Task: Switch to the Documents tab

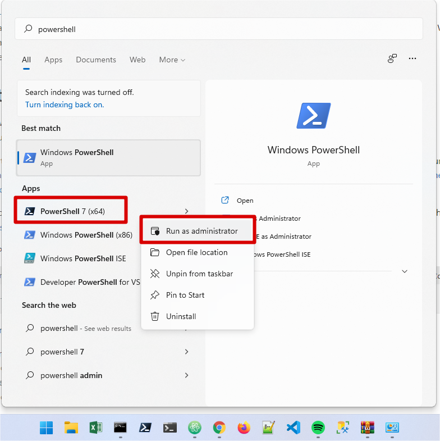Action: (x=96, y=60)
